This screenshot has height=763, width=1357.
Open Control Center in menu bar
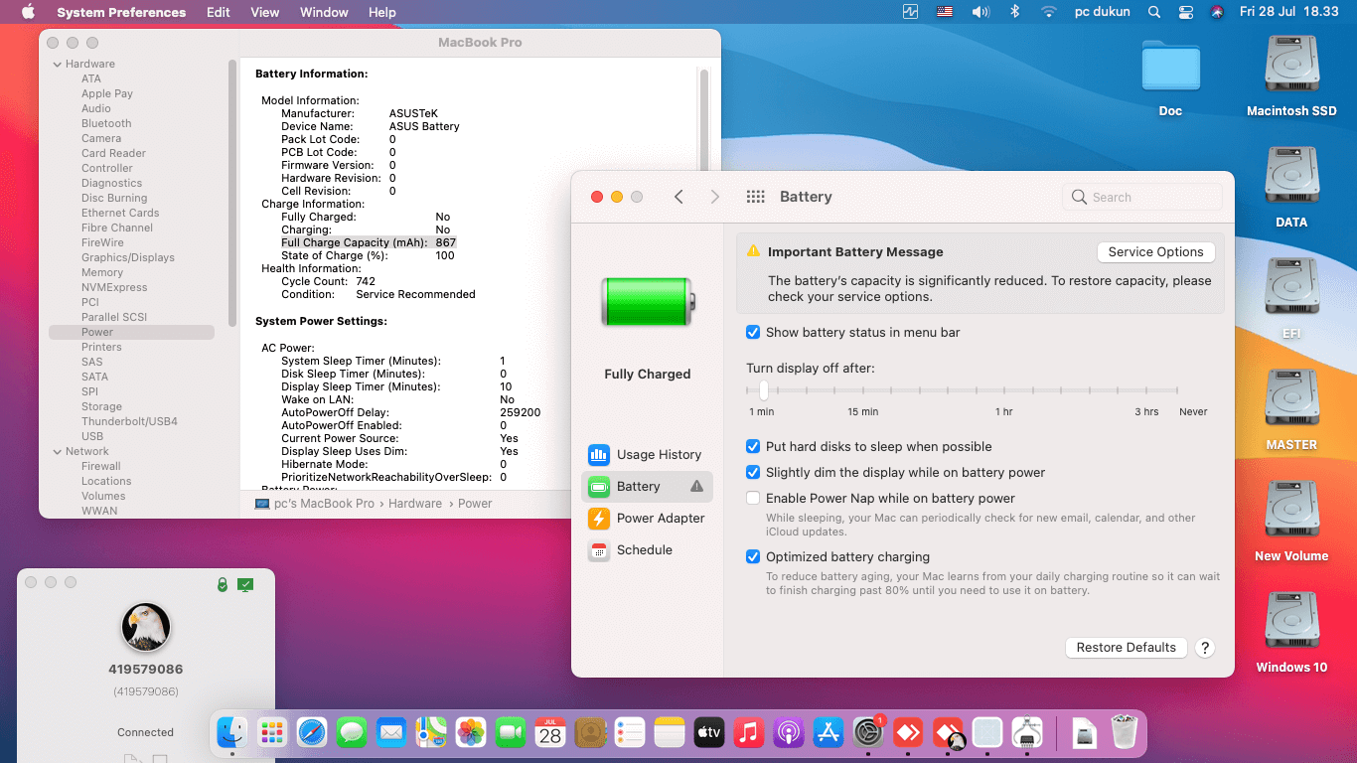pos(1185,12)
